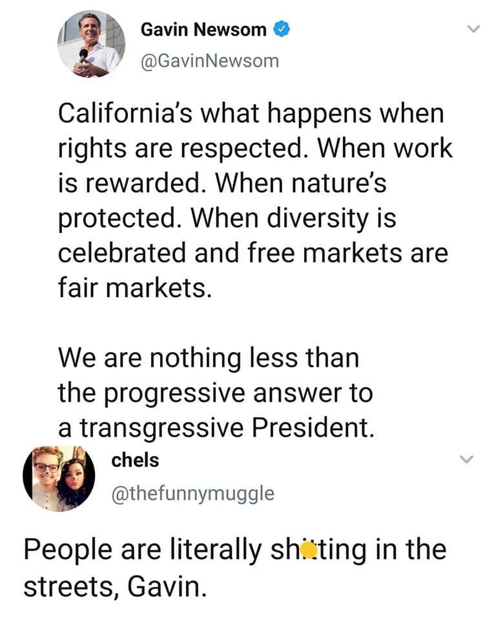The height and width of the screenshot is (621, 496).
Task: Open Gavin Newsom's profile picture
Action: click(x=91, y=44)
